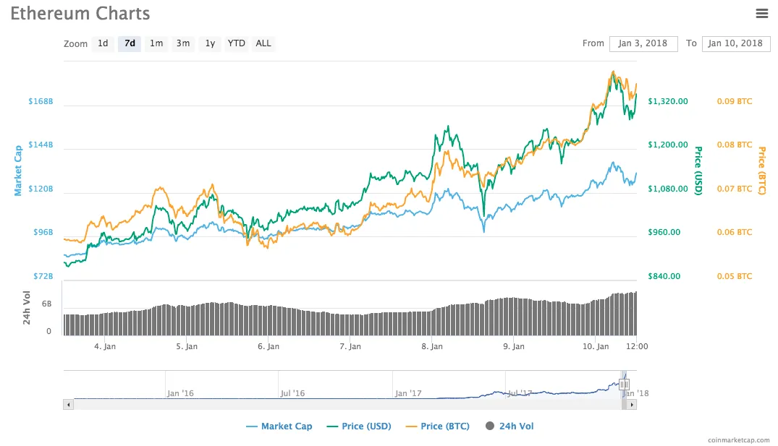The image size is (778, 446).
Task: Click the 0.05 BTC axis label
Action: 735,276
